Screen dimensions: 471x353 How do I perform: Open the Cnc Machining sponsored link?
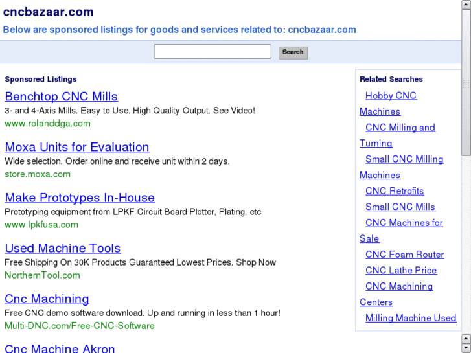pos(47,299)
